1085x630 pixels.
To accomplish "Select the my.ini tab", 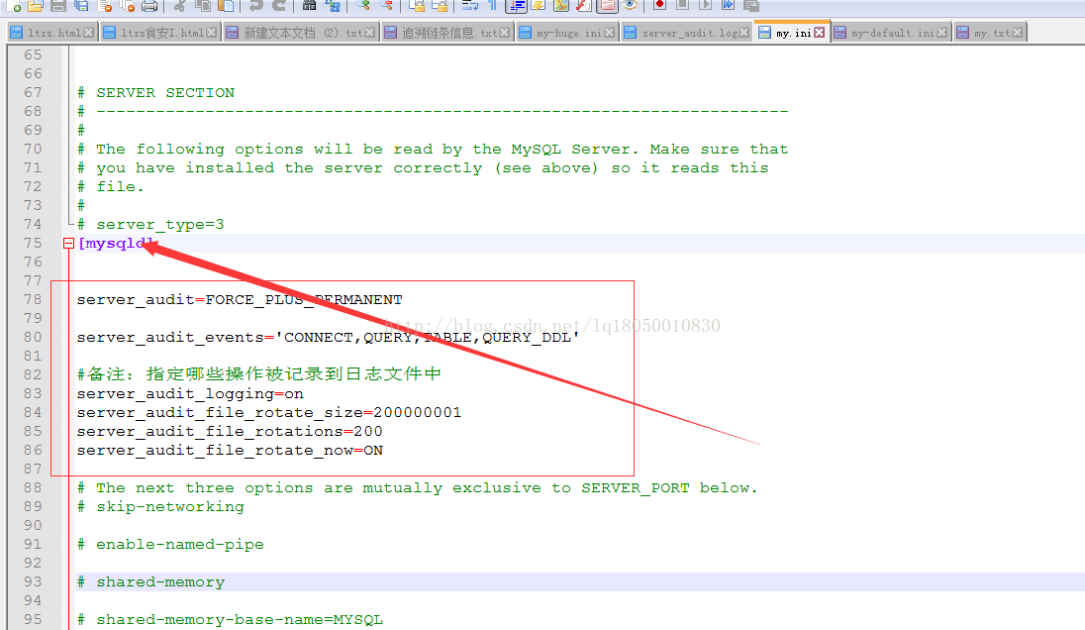I will point(792,32).
